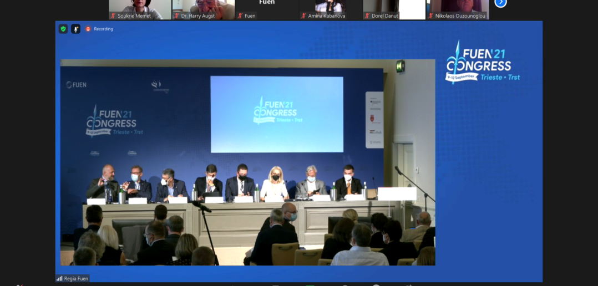The image size is (598, 286).
Task: Click the muted mic icon for Soukrie Memet
Action: (113, 16)
